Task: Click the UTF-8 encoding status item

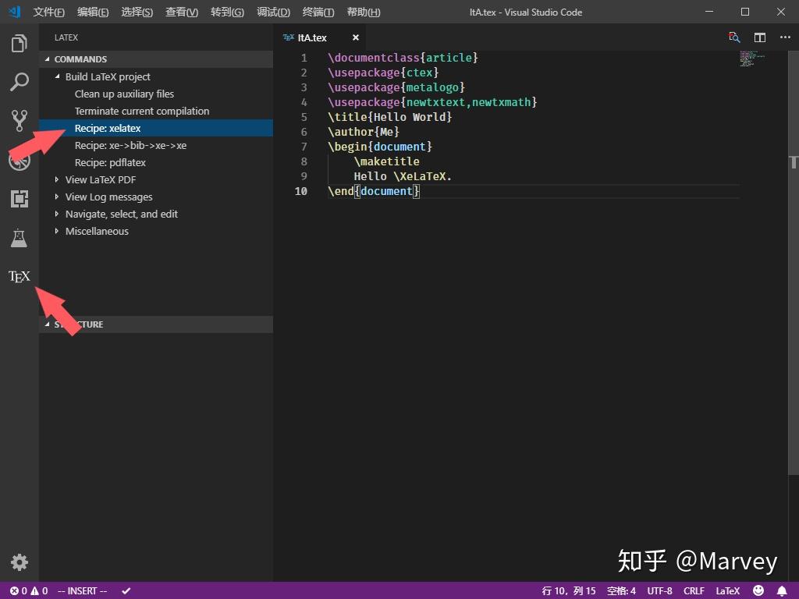Action: tap(659, 590)
